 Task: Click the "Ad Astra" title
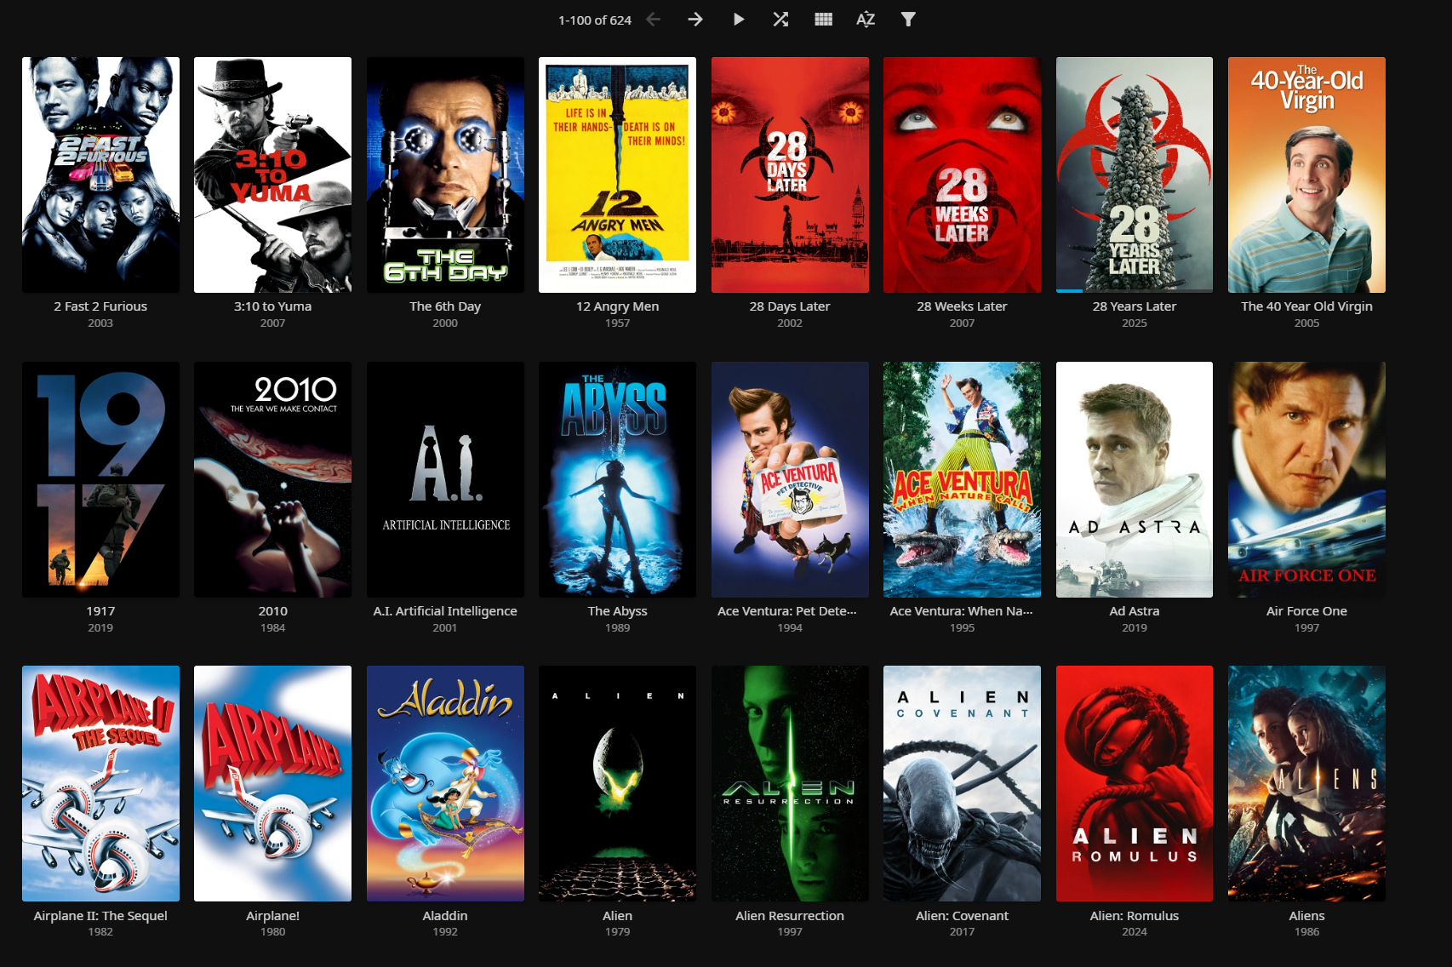tap(1135, 611)
